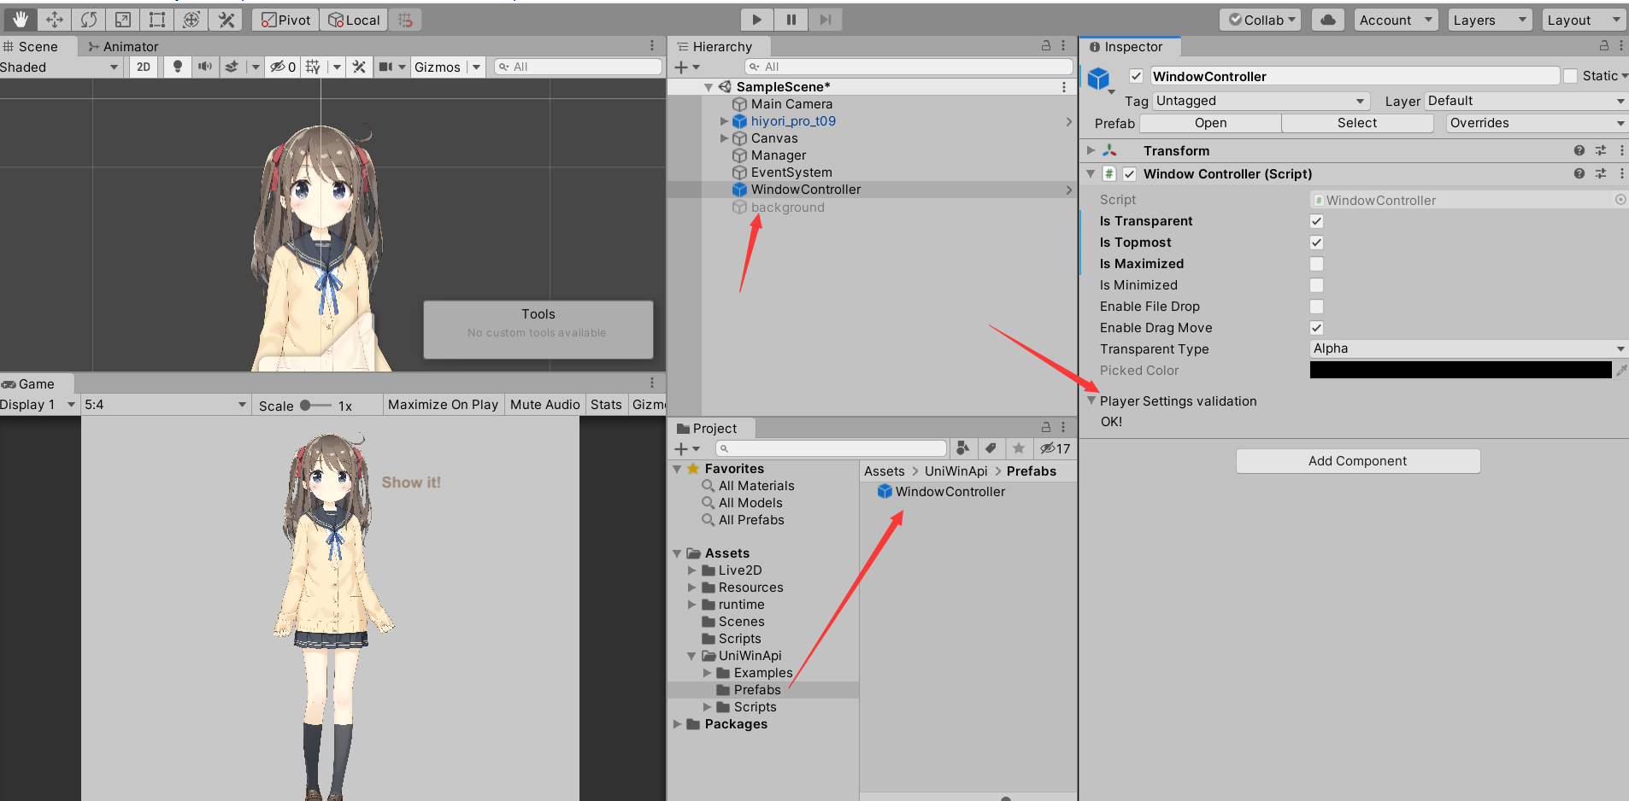Screen dimensions: 1629x801
Task: Click the Select button for the prefab
Action: (x=1357, y=122)
